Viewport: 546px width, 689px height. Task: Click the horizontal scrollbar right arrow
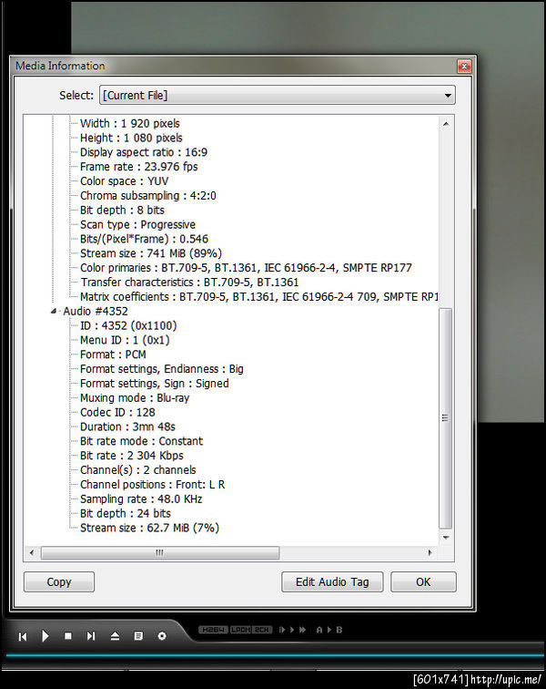point(430,553)
